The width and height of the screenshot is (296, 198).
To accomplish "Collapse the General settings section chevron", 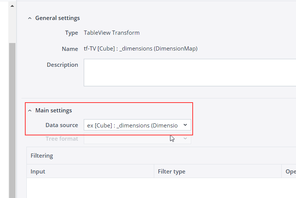I will click(x=30, y=18).
